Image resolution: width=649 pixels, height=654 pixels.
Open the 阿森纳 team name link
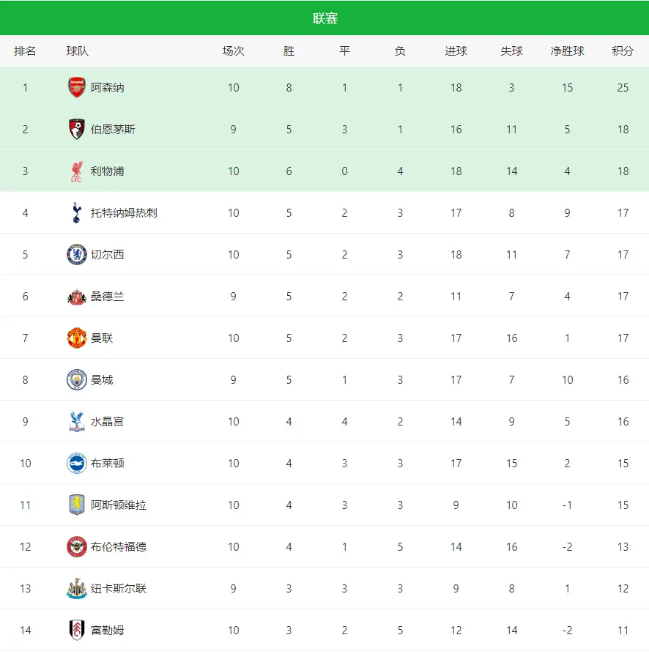(x=107, y=88)
